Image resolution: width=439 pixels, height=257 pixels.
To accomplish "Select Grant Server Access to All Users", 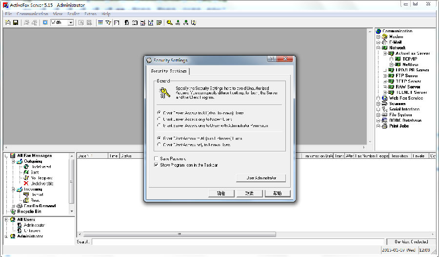I will 159,113.
